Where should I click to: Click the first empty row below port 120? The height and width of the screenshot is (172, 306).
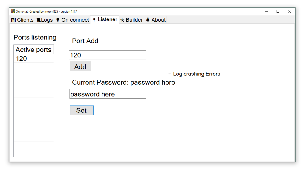tap(33, 67)
